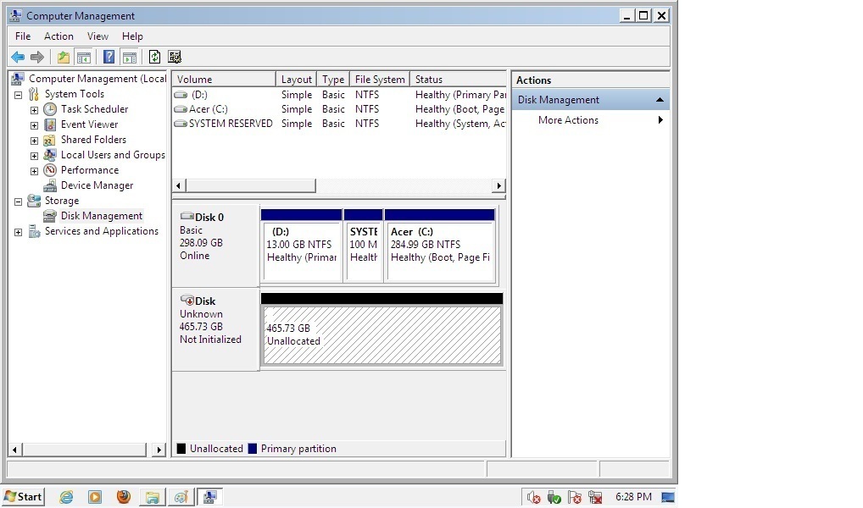Click the Device Manager icon

50,185
